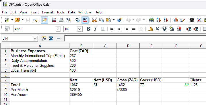Open Page Preview icon

point(68,20)
